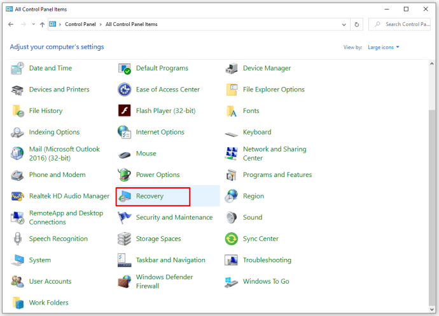Image resolution: width=439 pixels, height=316 pixels.
Task: Go up one level with Up arrow
Action: [x=42, y=25]
